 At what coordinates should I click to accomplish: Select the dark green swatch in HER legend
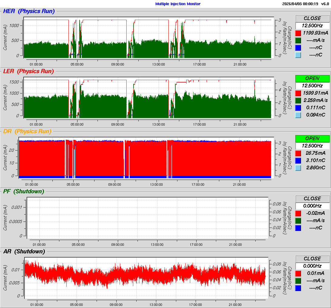[298, 40]
